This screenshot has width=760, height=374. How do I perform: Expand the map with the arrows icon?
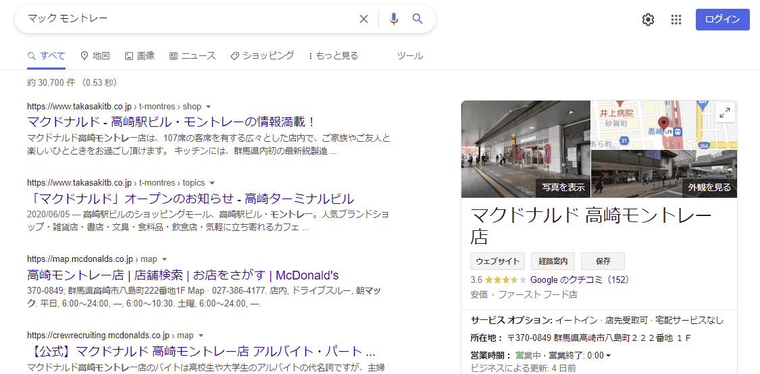coord(725,113)
